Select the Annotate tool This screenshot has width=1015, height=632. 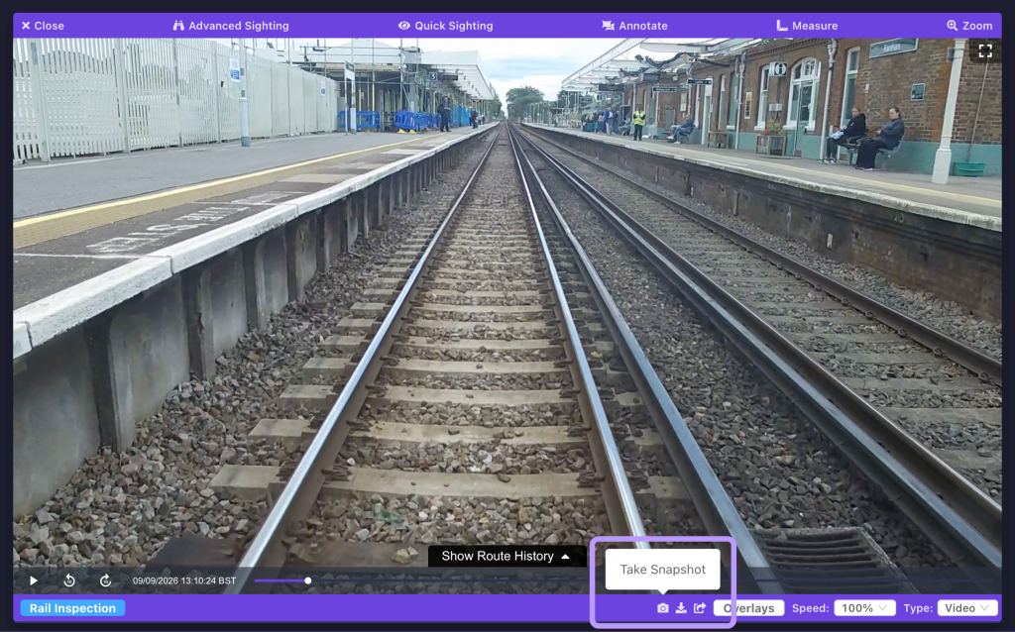(634, 26)
